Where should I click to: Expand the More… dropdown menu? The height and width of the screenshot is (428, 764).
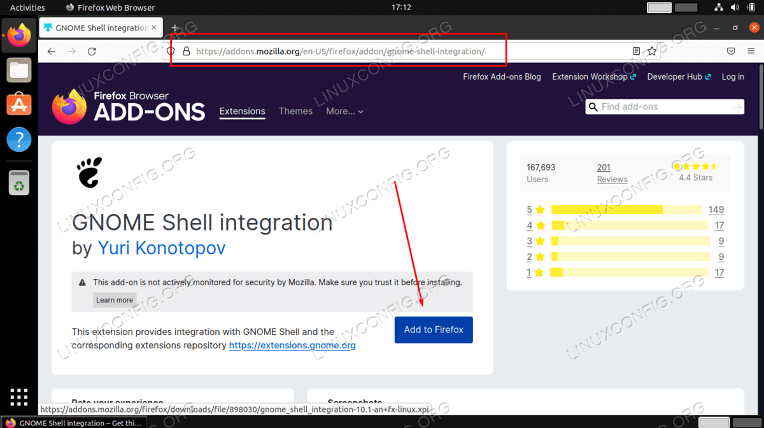click(344, 111)
